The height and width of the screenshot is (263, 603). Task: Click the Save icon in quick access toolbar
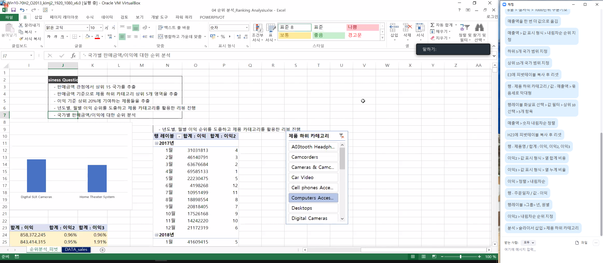click(x=13, y=10)
